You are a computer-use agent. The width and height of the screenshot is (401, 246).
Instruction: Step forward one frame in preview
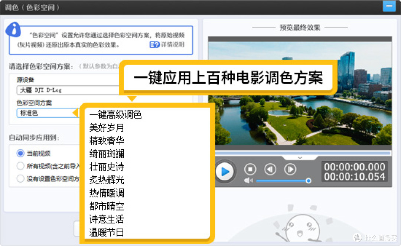point(290,169)
